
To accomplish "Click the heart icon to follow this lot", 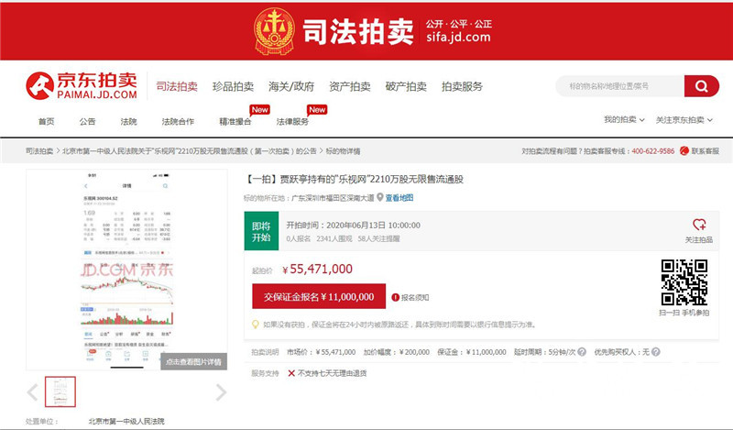I will (699, 225).
